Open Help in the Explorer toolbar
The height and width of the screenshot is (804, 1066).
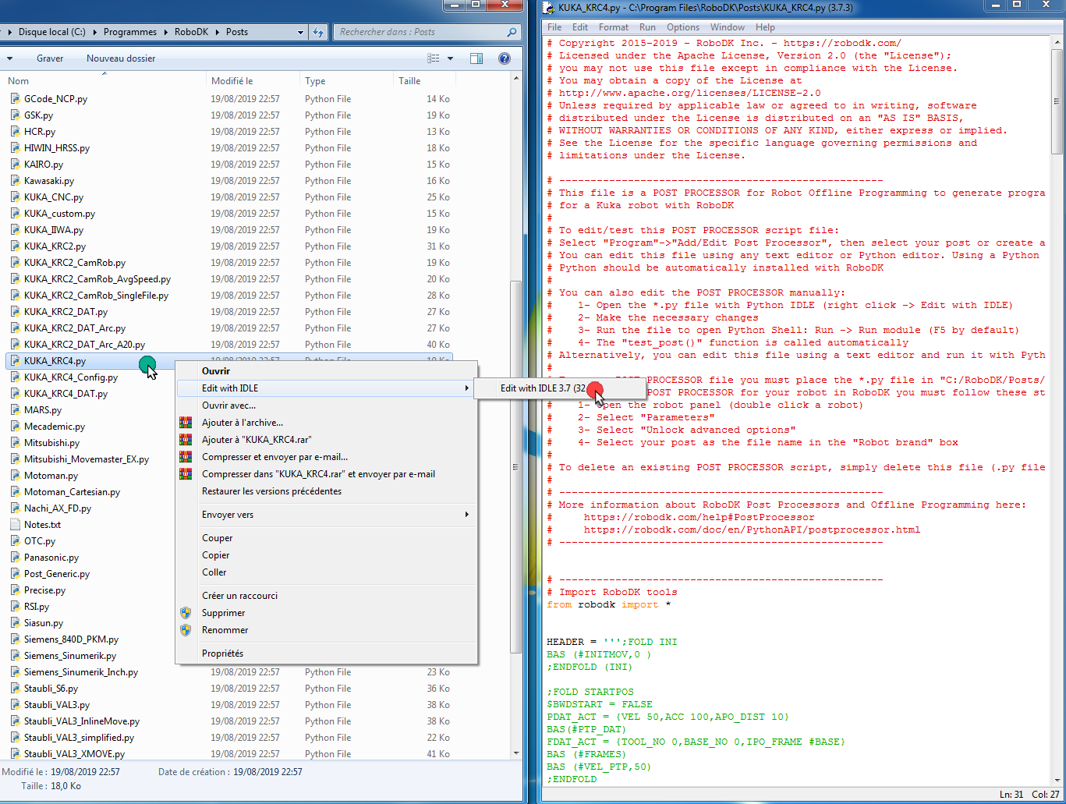pos(505,58)
